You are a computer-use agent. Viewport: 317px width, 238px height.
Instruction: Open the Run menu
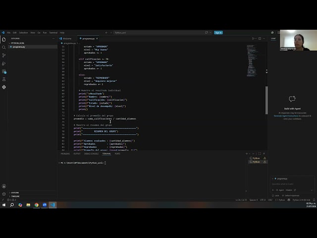point(45,33)
